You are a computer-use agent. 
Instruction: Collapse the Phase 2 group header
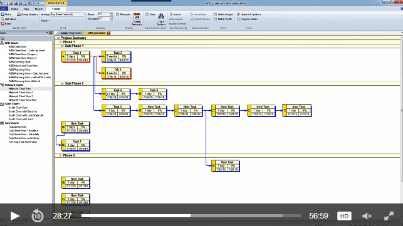click(x=61, y=155)
